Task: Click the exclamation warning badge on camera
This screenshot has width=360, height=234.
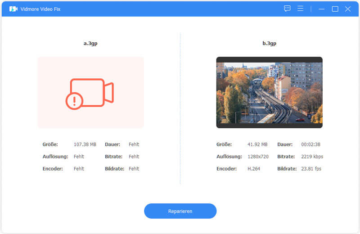Action: click(74, 101)
